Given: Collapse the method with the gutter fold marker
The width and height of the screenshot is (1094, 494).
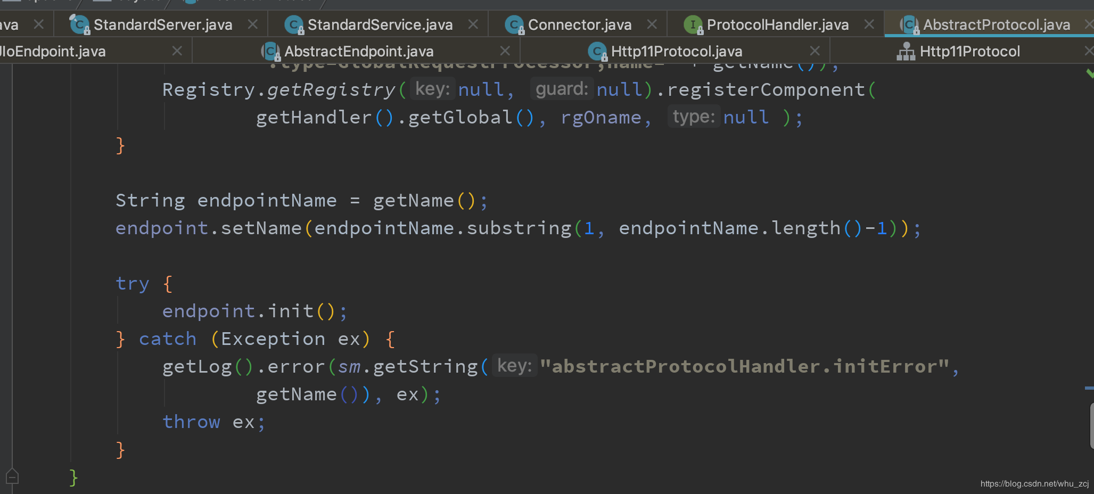Looking at the screenshot, I should 12,476.
